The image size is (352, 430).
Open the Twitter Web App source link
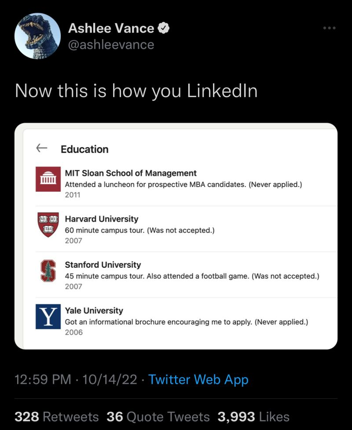click(198, 379)
